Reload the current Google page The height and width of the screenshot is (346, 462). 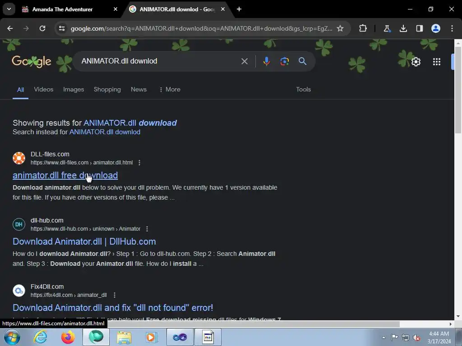coord(42,28)
